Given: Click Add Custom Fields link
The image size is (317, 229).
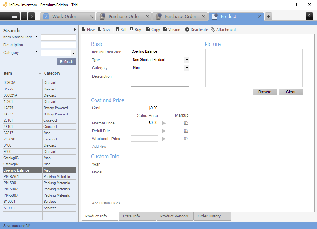Looking at the screenshot, I should (106, 203).
